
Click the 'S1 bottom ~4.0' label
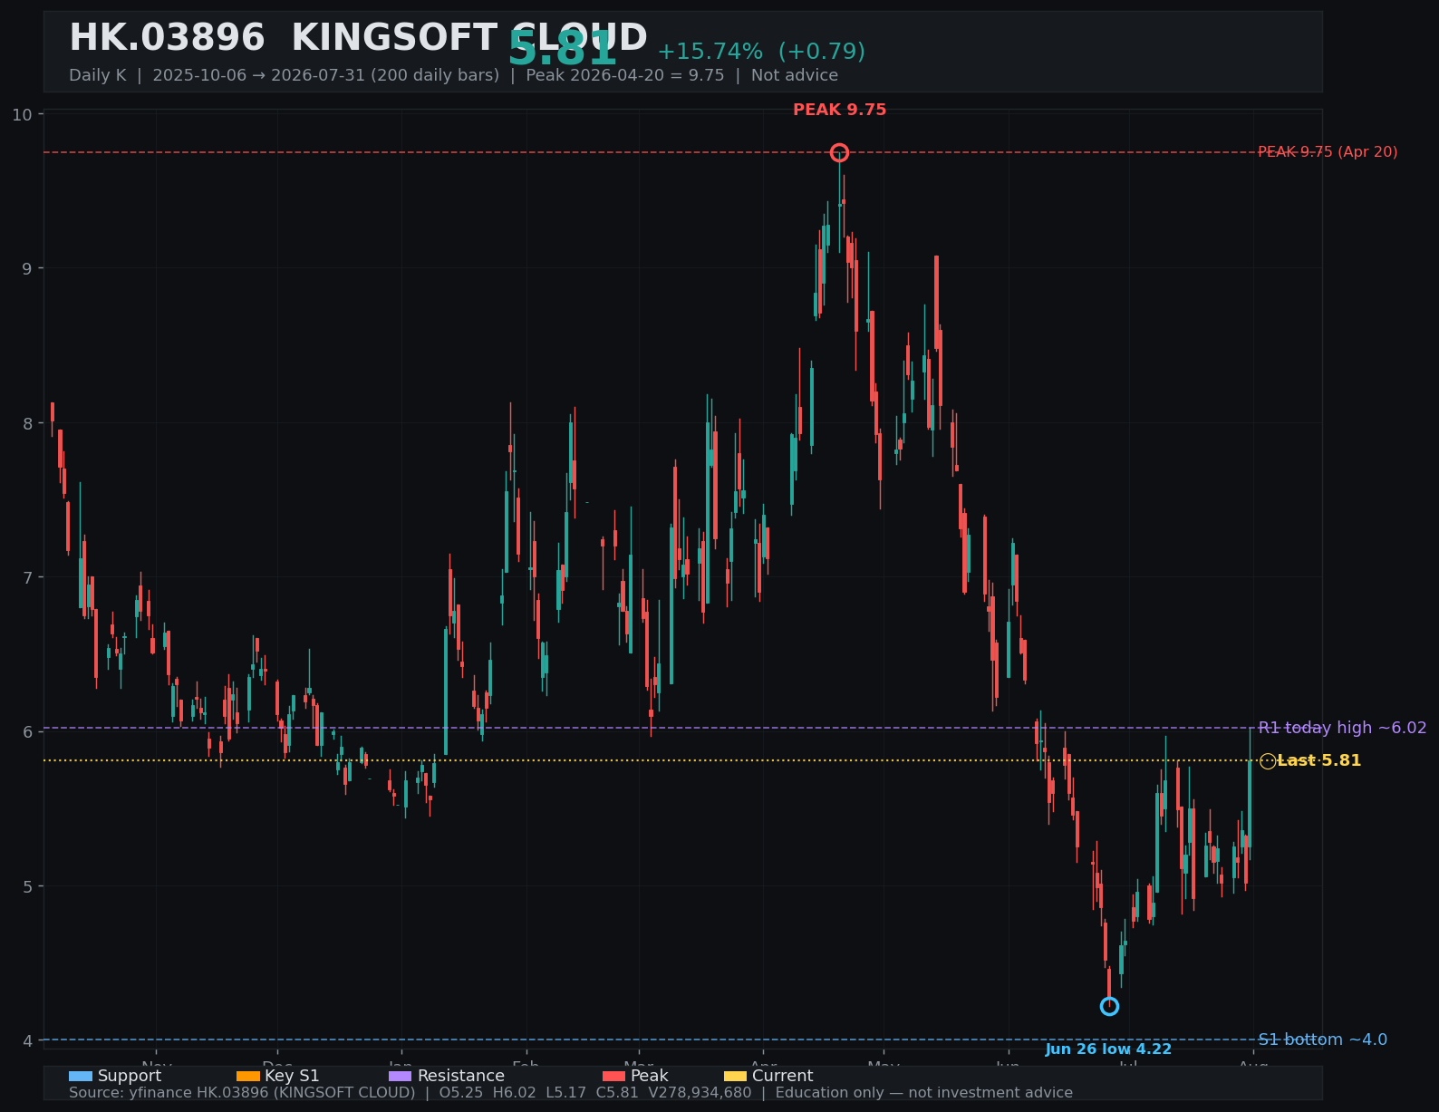[x=1322, y=1039]
